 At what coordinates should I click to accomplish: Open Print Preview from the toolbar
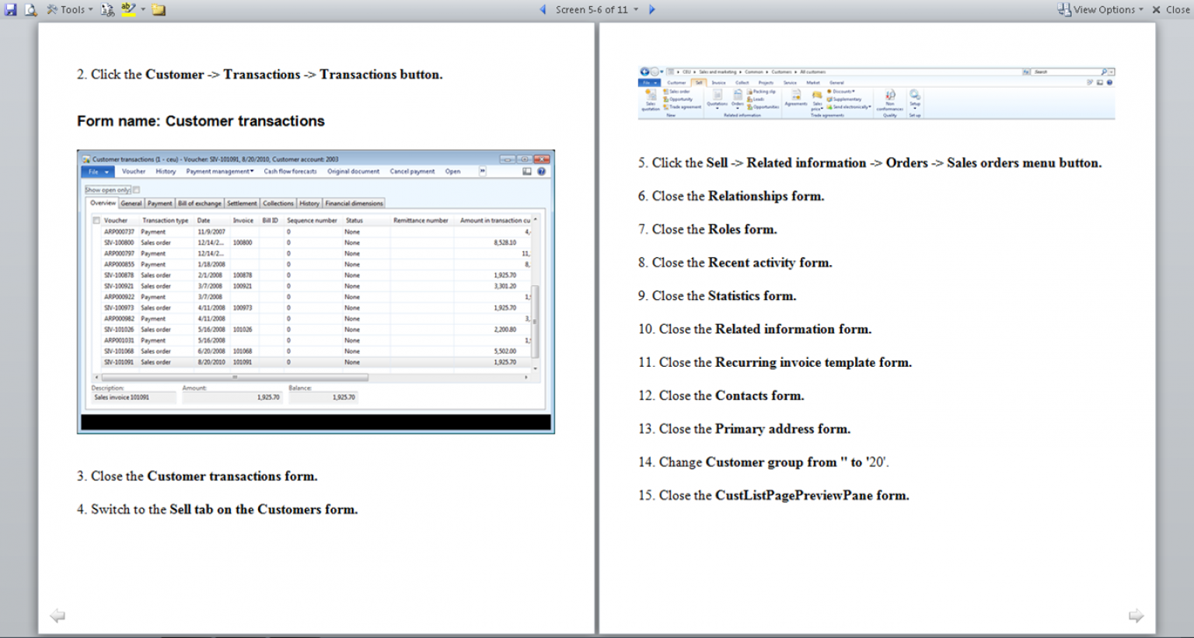click(x=30, y=9)
